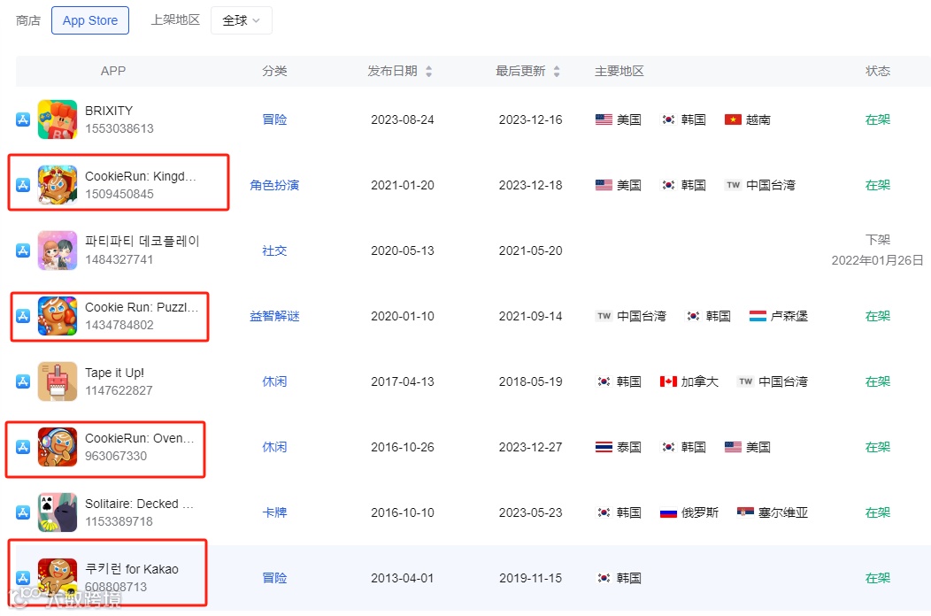Image resolution: width=931 pixels, height=616 pixels.
Task: Click the Korea flag in 쿠키런 for Kakao row
Action: point(604,577)
